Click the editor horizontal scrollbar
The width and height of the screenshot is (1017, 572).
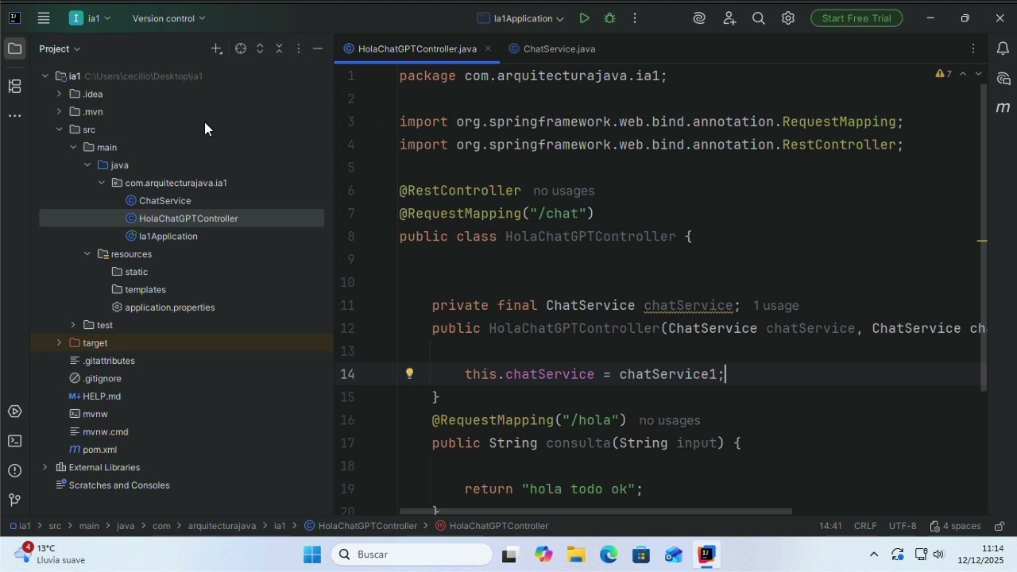596,512
